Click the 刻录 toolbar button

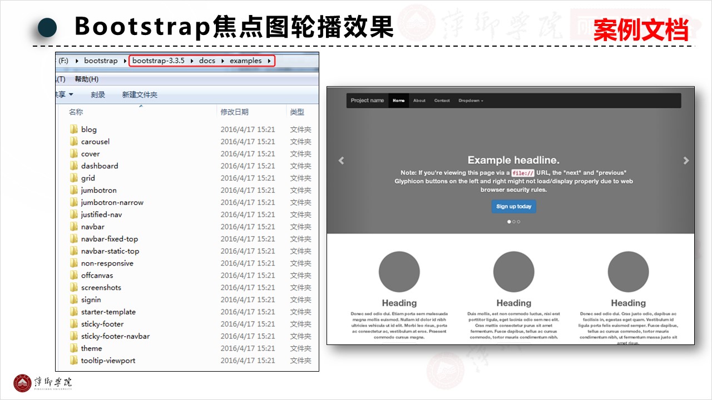coord(98,94)
